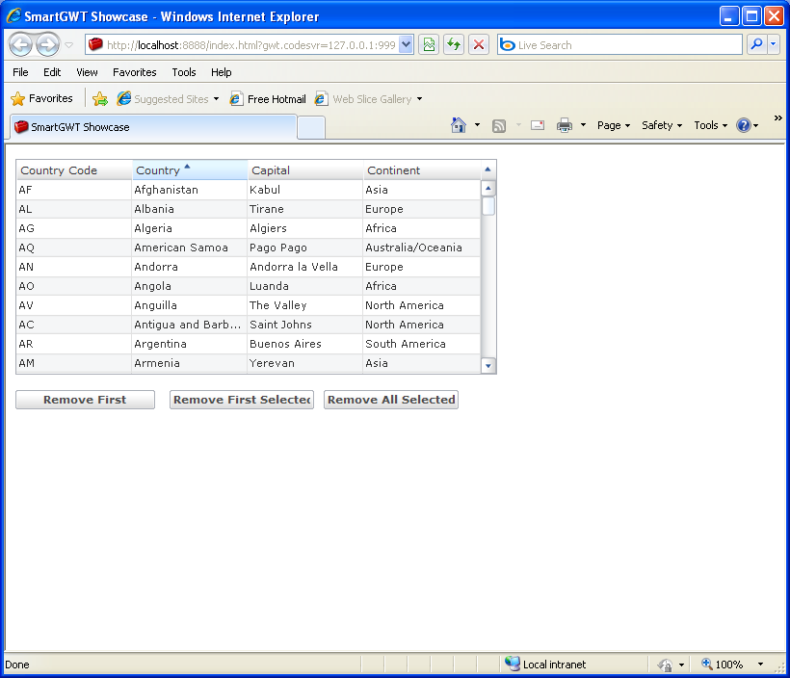Viewport: 790px width, 678px height.
Task: Select the Albania country cell
Action: [x=190, y=209]
